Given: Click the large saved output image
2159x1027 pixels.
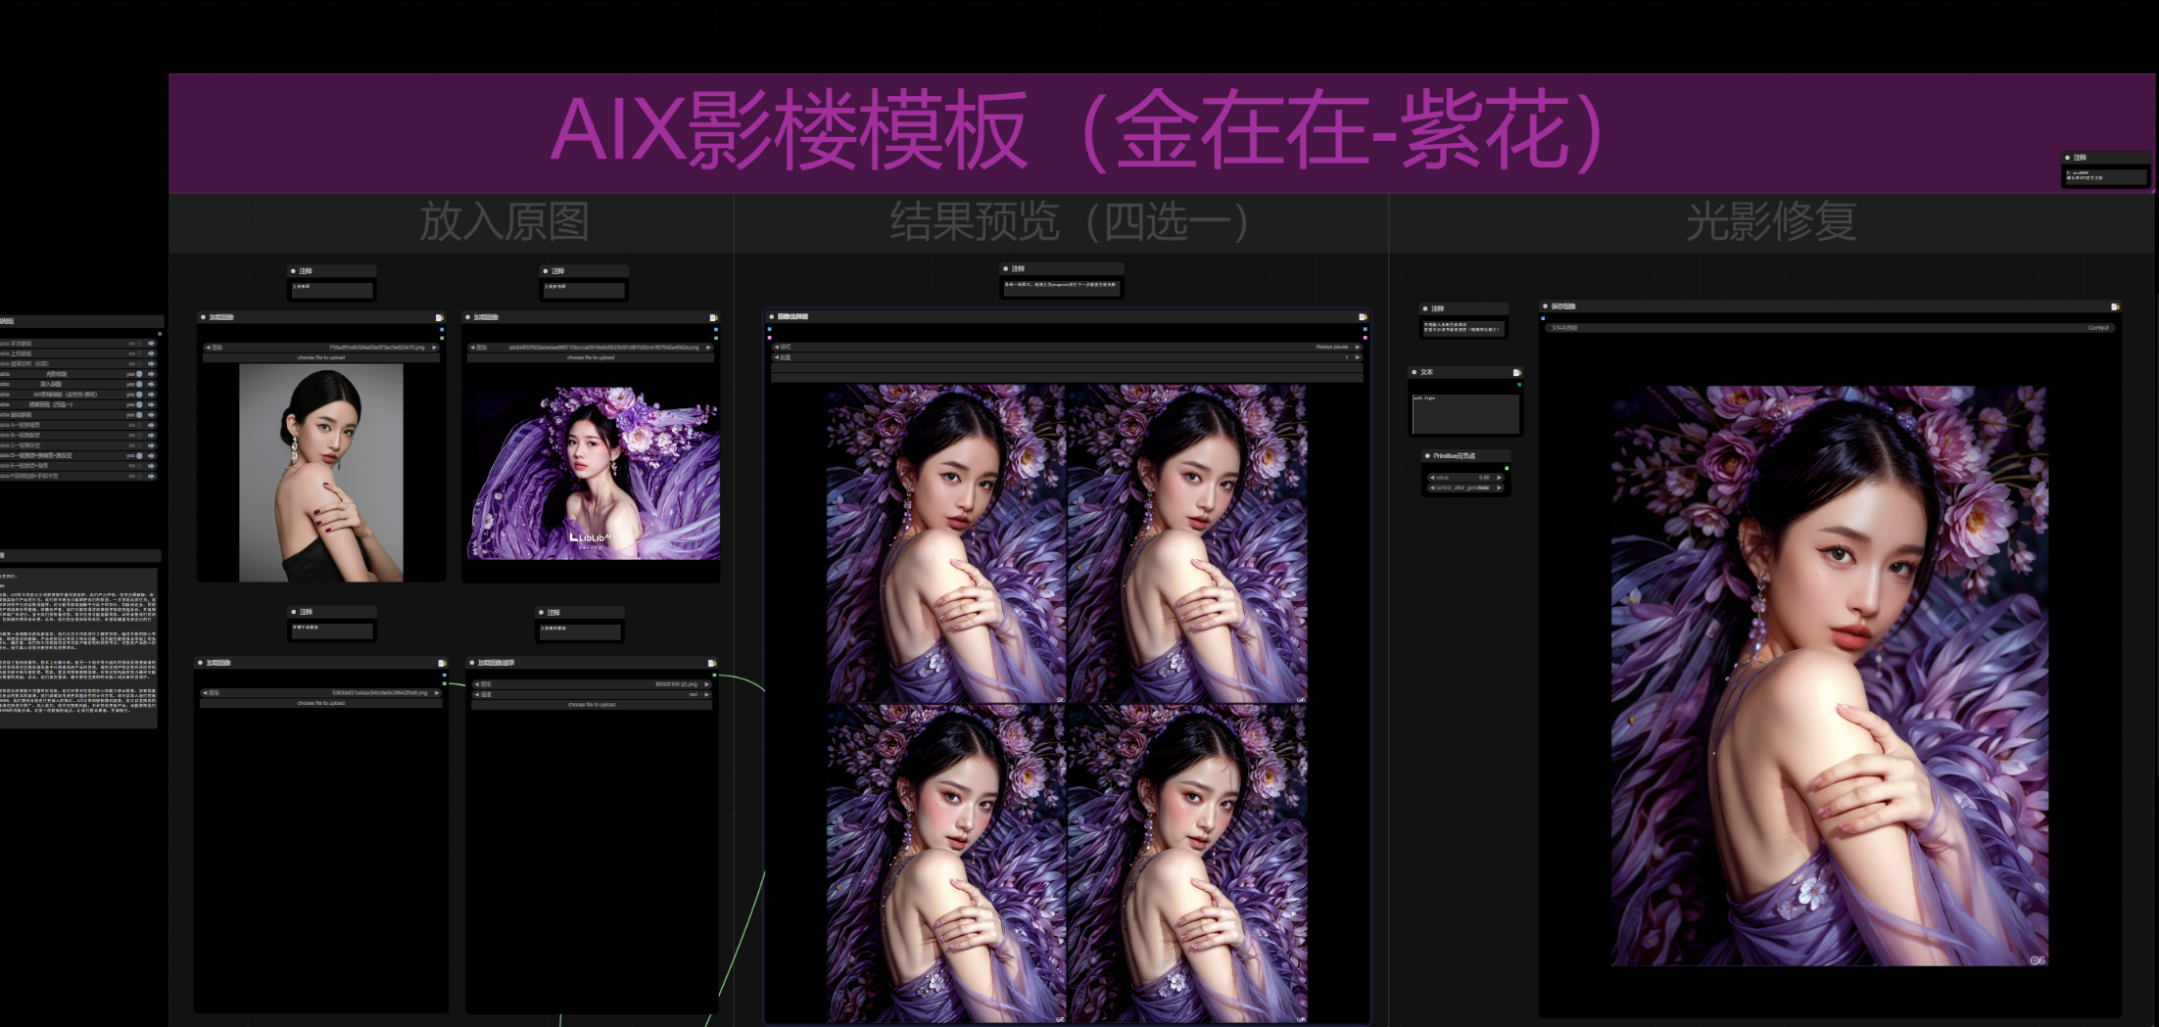Looking at the screenshot, I should 1829,676.
